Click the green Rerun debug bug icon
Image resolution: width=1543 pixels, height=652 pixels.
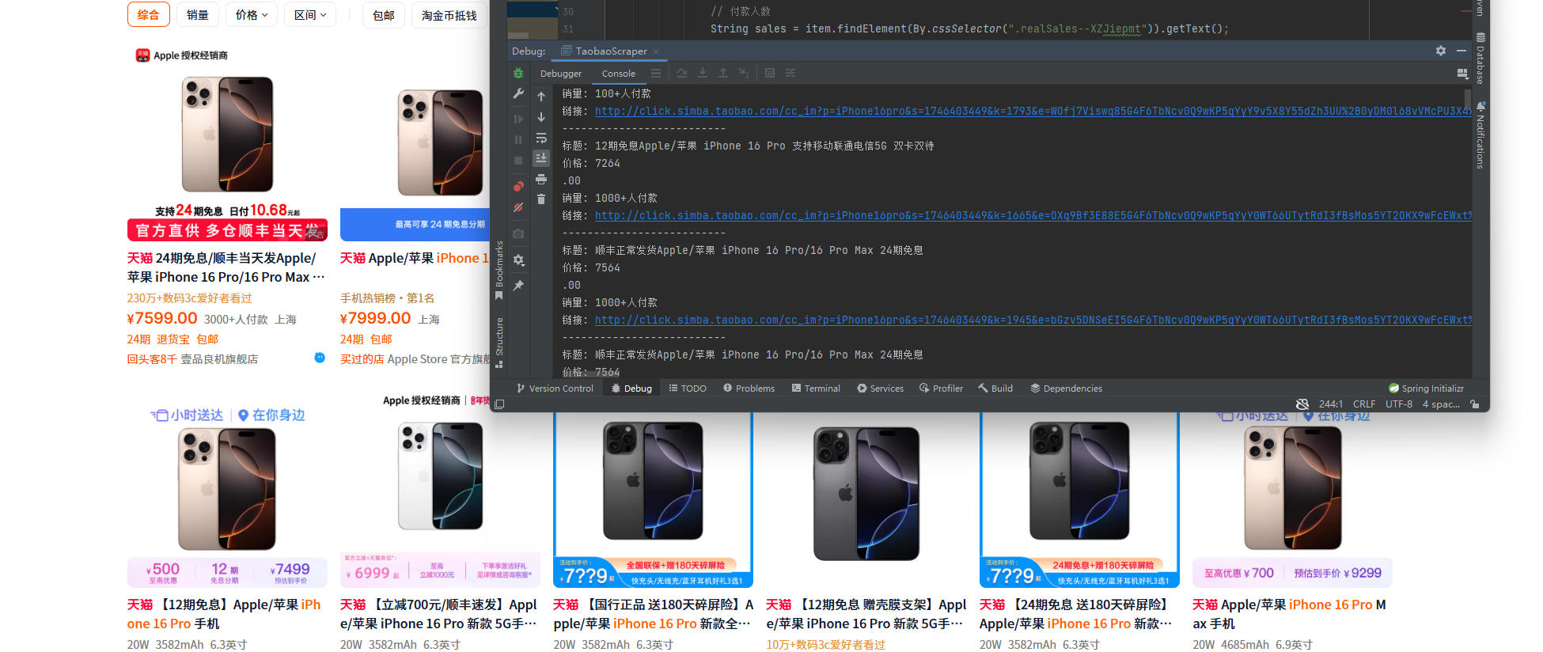(x=518, y=73)
